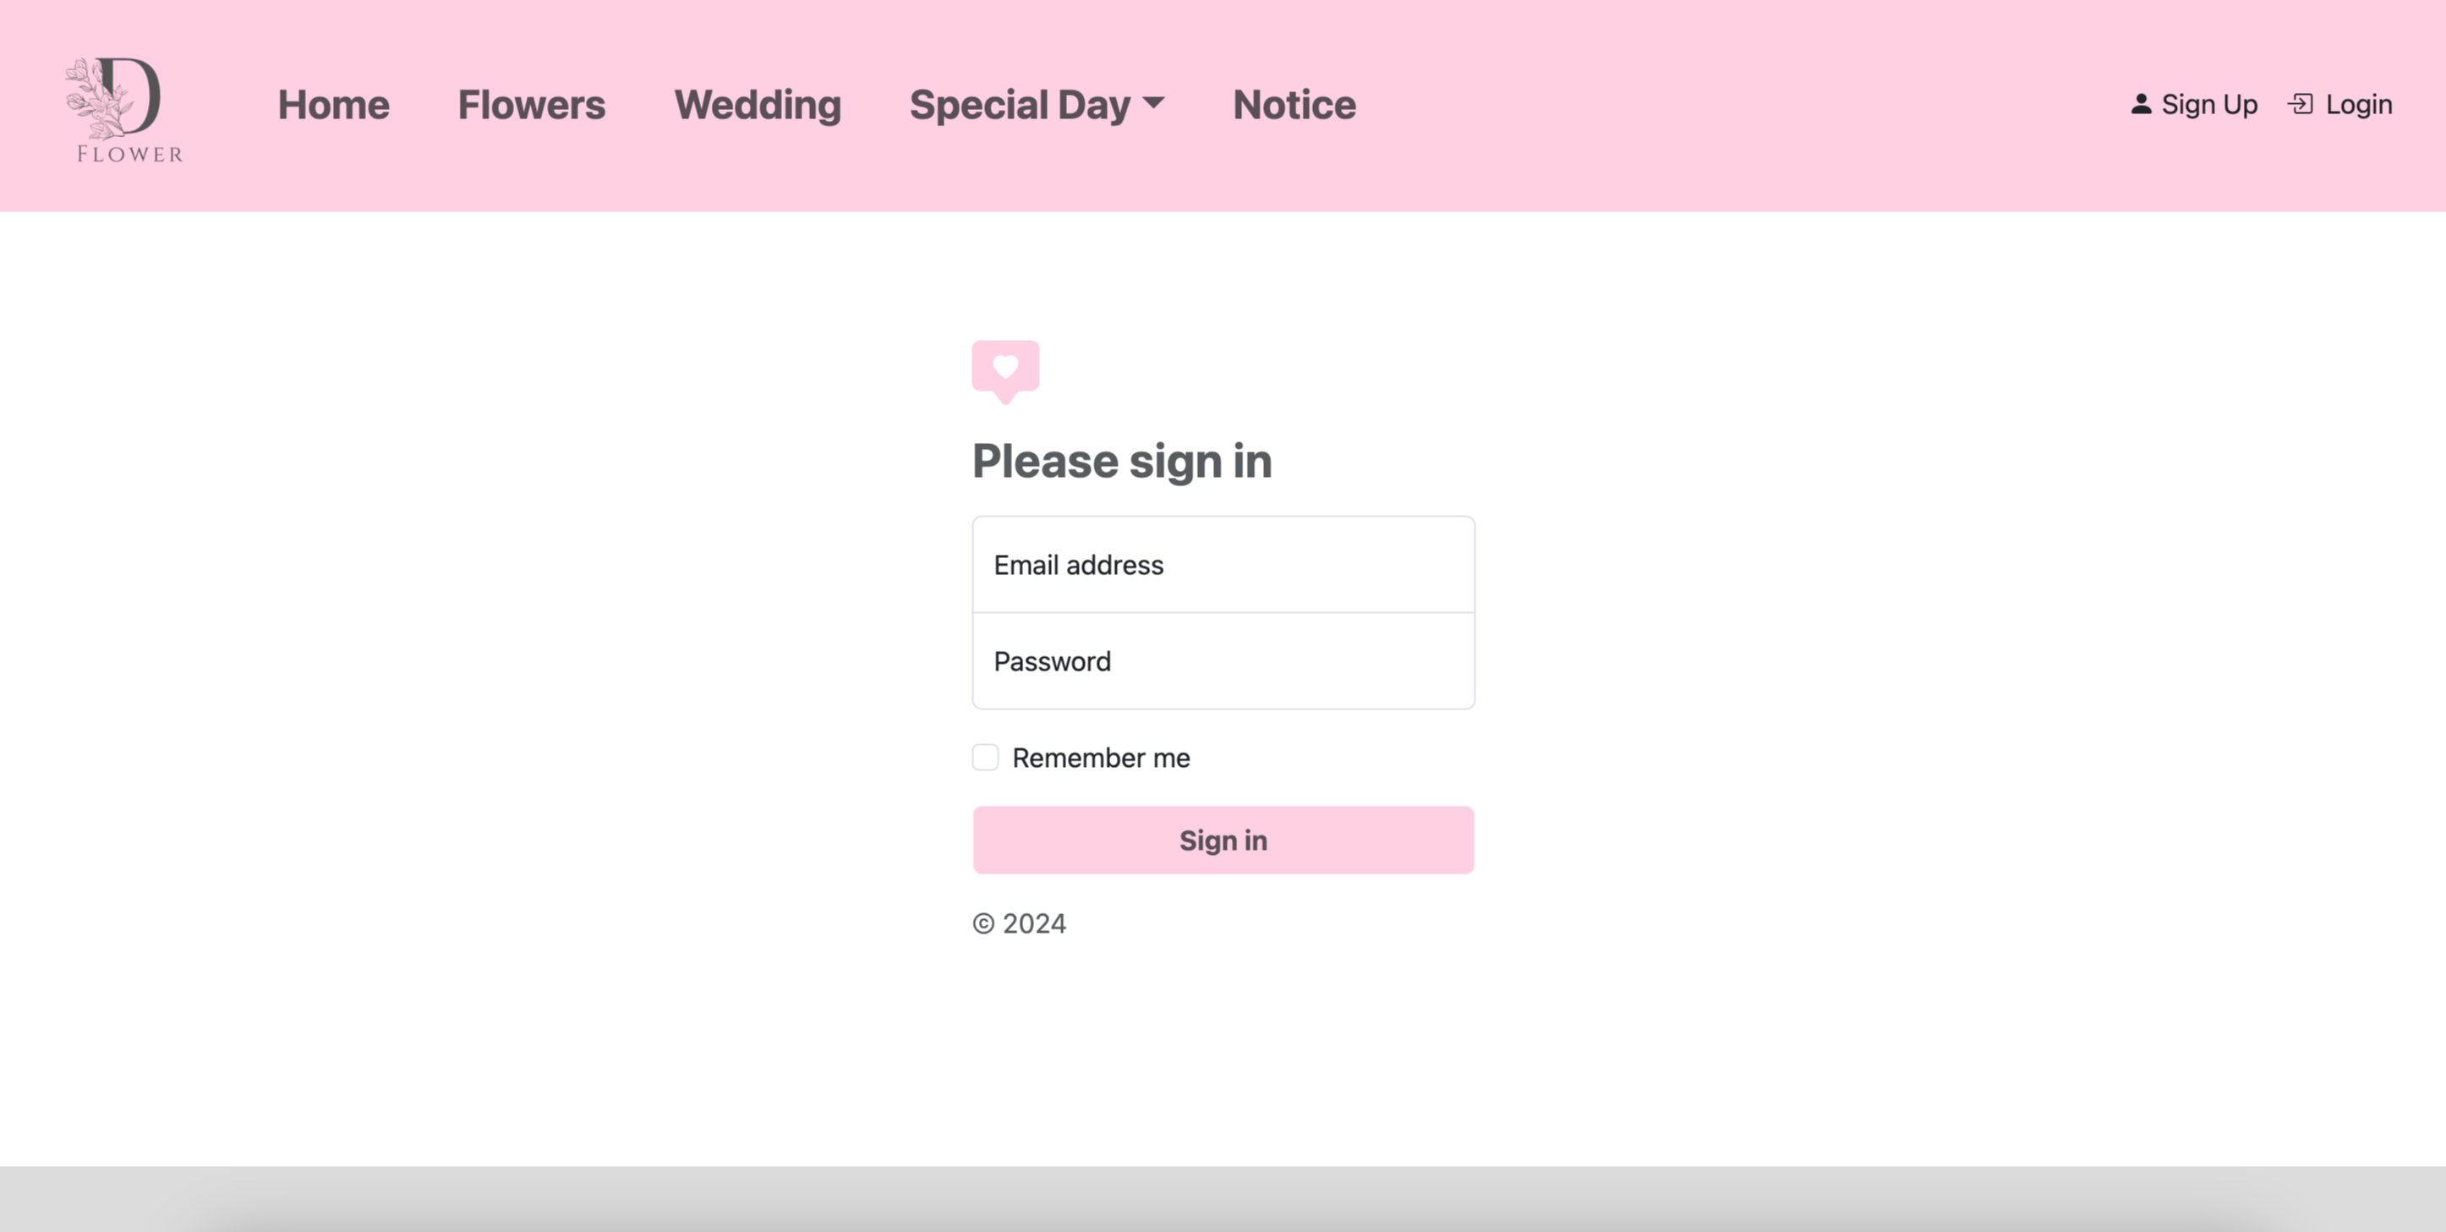
Task: Open the Special Day dropdown menu
Action: 1021,105
